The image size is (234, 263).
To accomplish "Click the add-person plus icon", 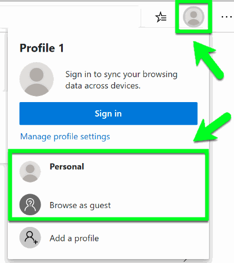I will point(30,237).
